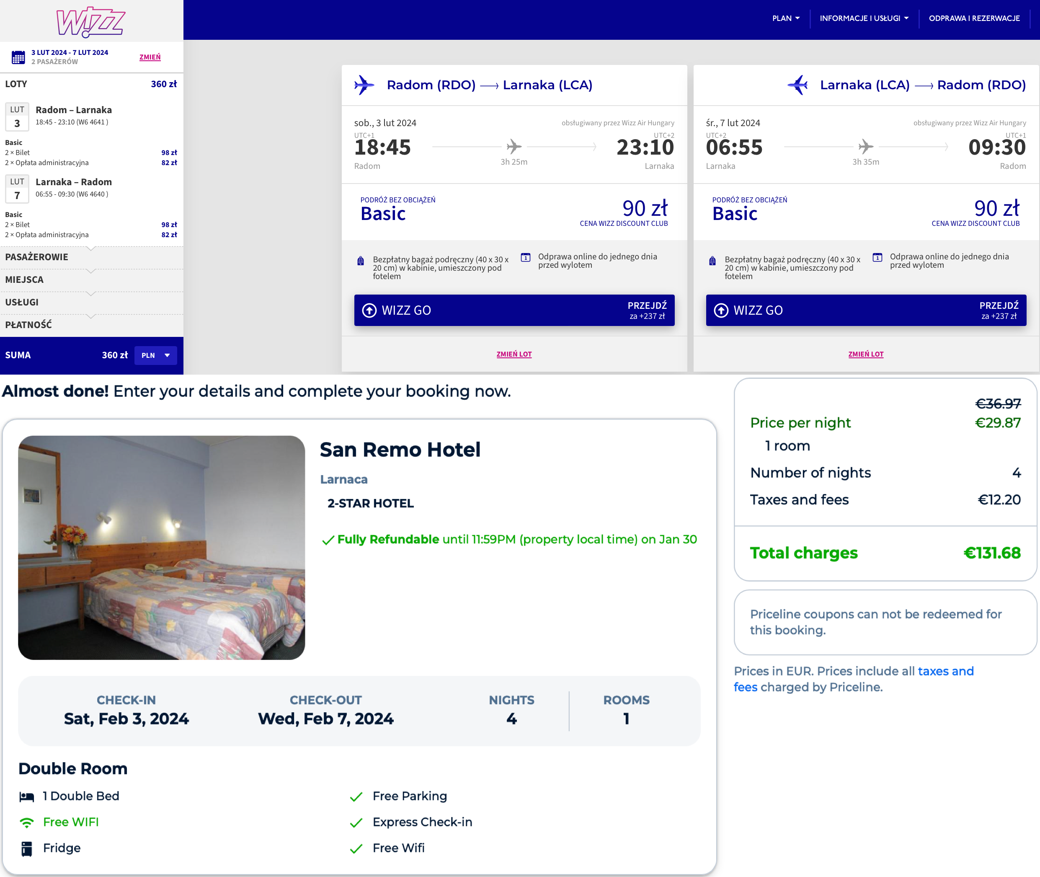
Task: Click the cabin baggage icon on return flight
Action: click(712, 261)
